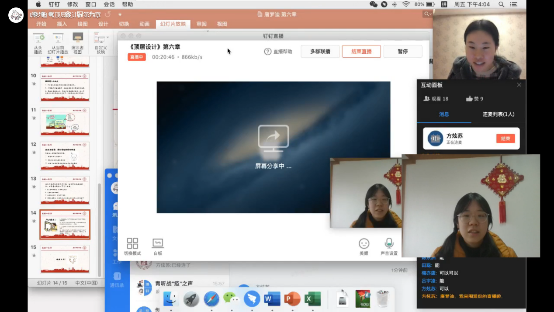Click 结束 to end 方炫苏's mic link
The image size is (554, 312).
click(505, 139)
